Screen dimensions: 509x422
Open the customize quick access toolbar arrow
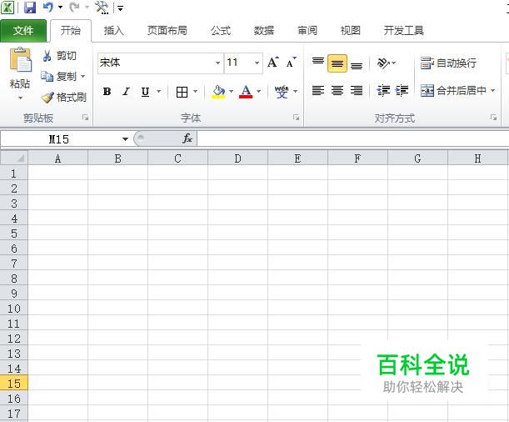point(121,8)
